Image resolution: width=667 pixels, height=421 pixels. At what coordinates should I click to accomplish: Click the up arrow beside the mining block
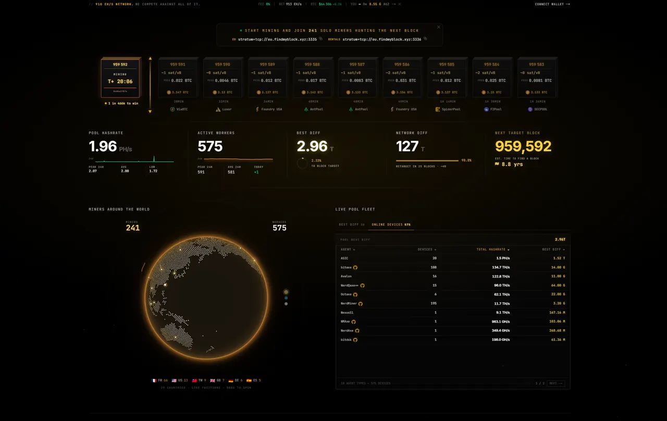(x=150, y=59)
